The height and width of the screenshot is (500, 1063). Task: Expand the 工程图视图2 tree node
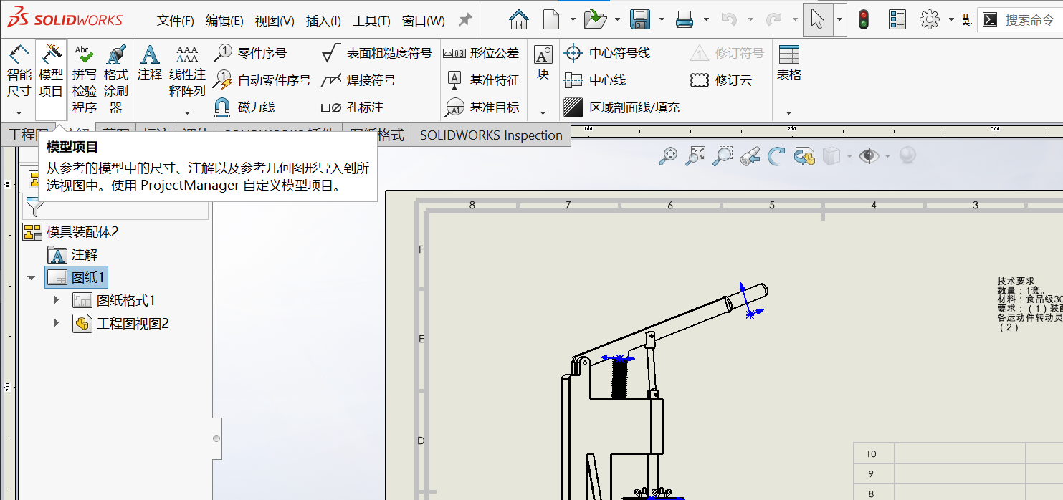tap(58, 323)
